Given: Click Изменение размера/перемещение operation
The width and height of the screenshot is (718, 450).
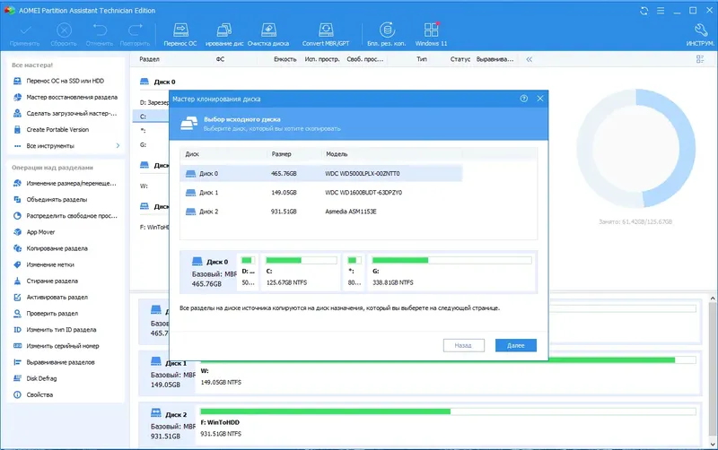Looking at the screenshot, I should (71, 184).
